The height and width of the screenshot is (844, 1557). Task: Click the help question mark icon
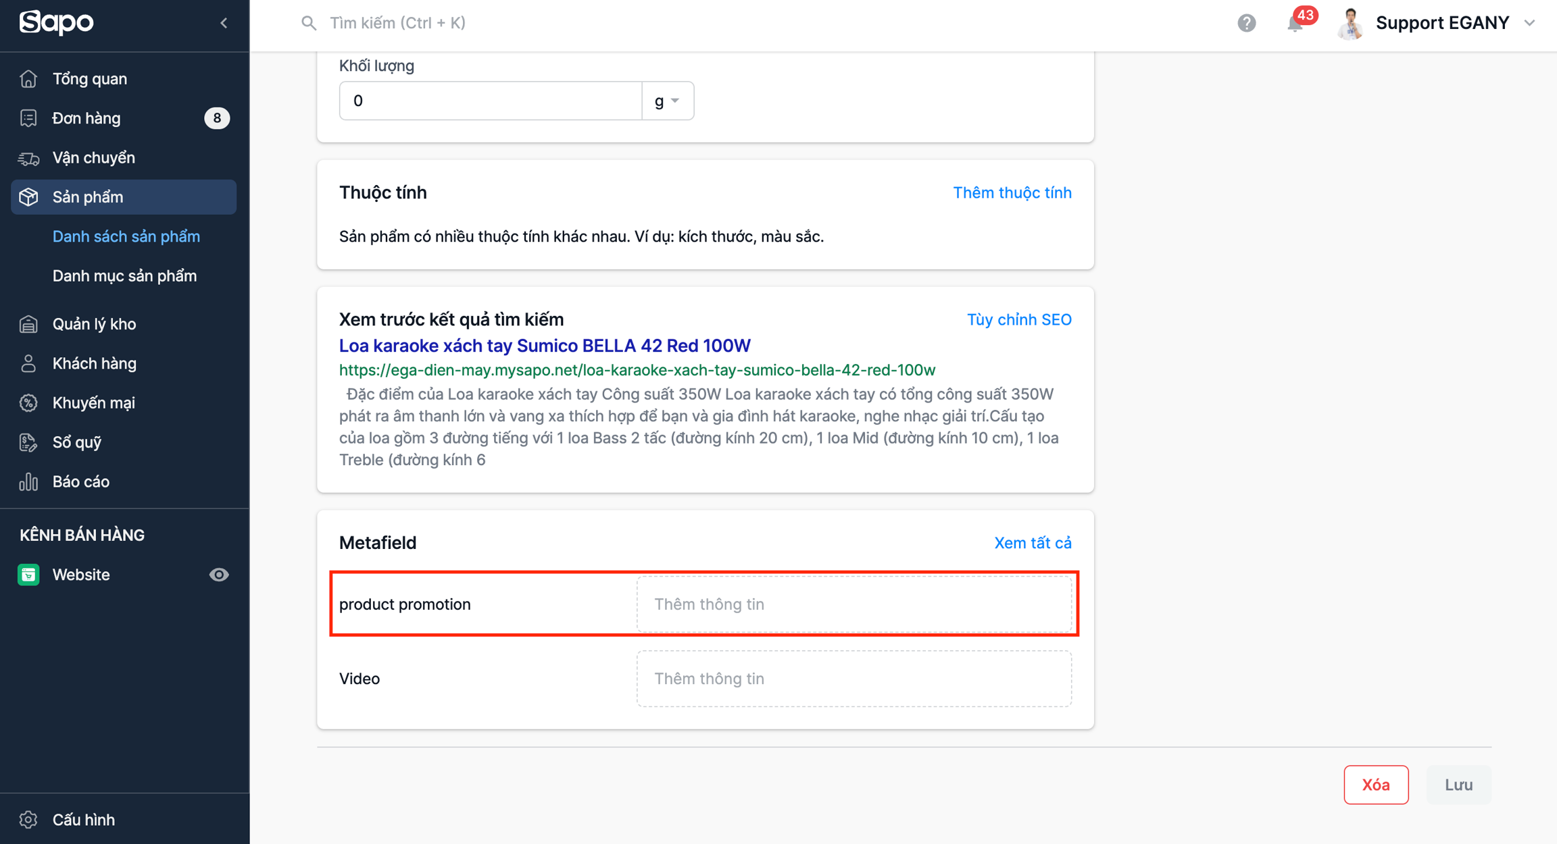click(x=1246, y=23)
